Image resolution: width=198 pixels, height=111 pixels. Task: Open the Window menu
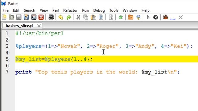[x=130, y=10]
